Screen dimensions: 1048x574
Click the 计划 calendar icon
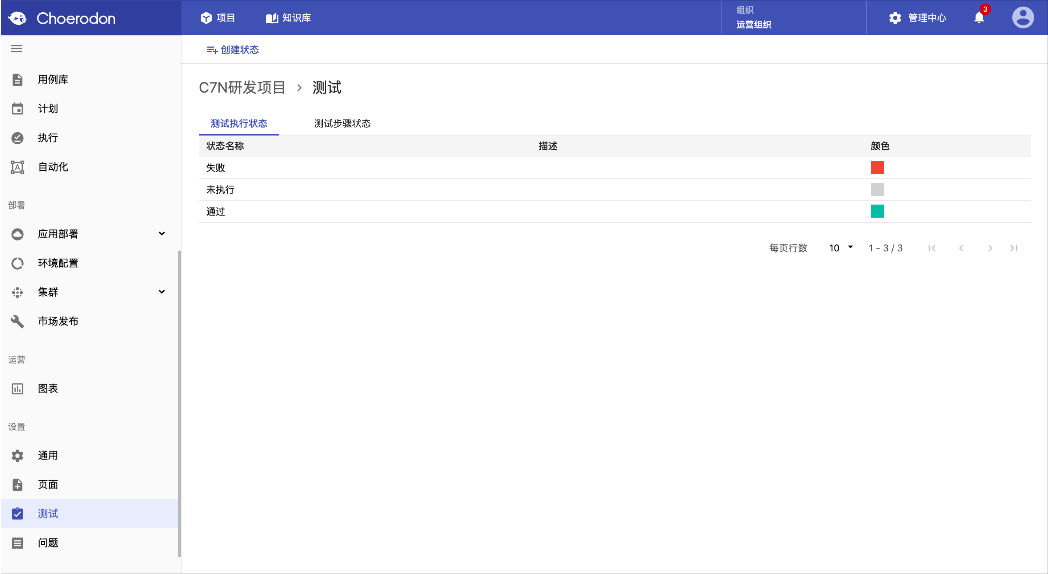[17, 109]
